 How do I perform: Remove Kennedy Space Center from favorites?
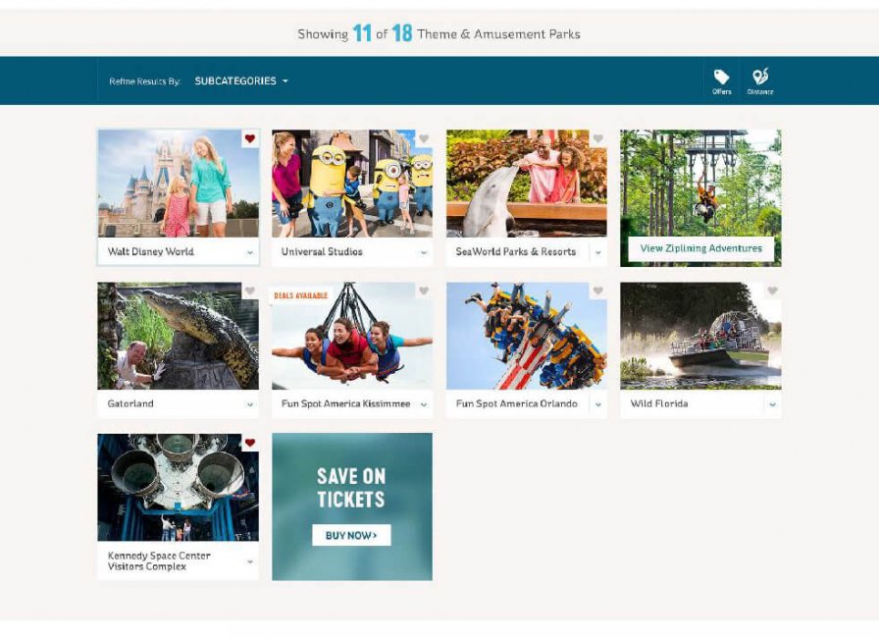pyautogui.click(x=250, y=443)
